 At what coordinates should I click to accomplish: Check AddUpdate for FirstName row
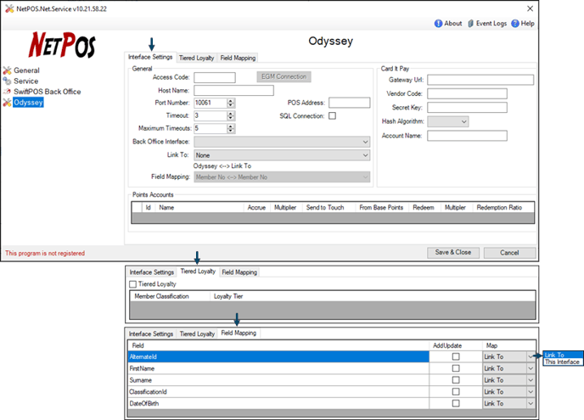click(x=456, y=368)
